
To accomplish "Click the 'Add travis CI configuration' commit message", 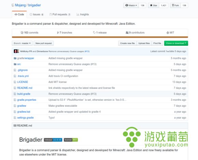I will [x=63, y=76].
